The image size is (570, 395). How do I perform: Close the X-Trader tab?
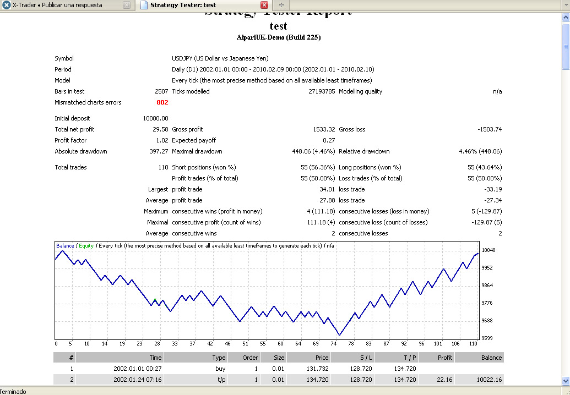click(x=126, y=6)
